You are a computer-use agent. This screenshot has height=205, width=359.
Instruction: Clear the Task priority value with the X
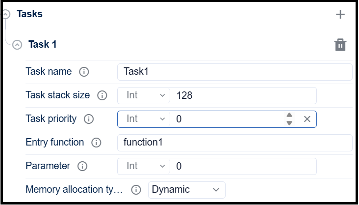click(307, 119)
